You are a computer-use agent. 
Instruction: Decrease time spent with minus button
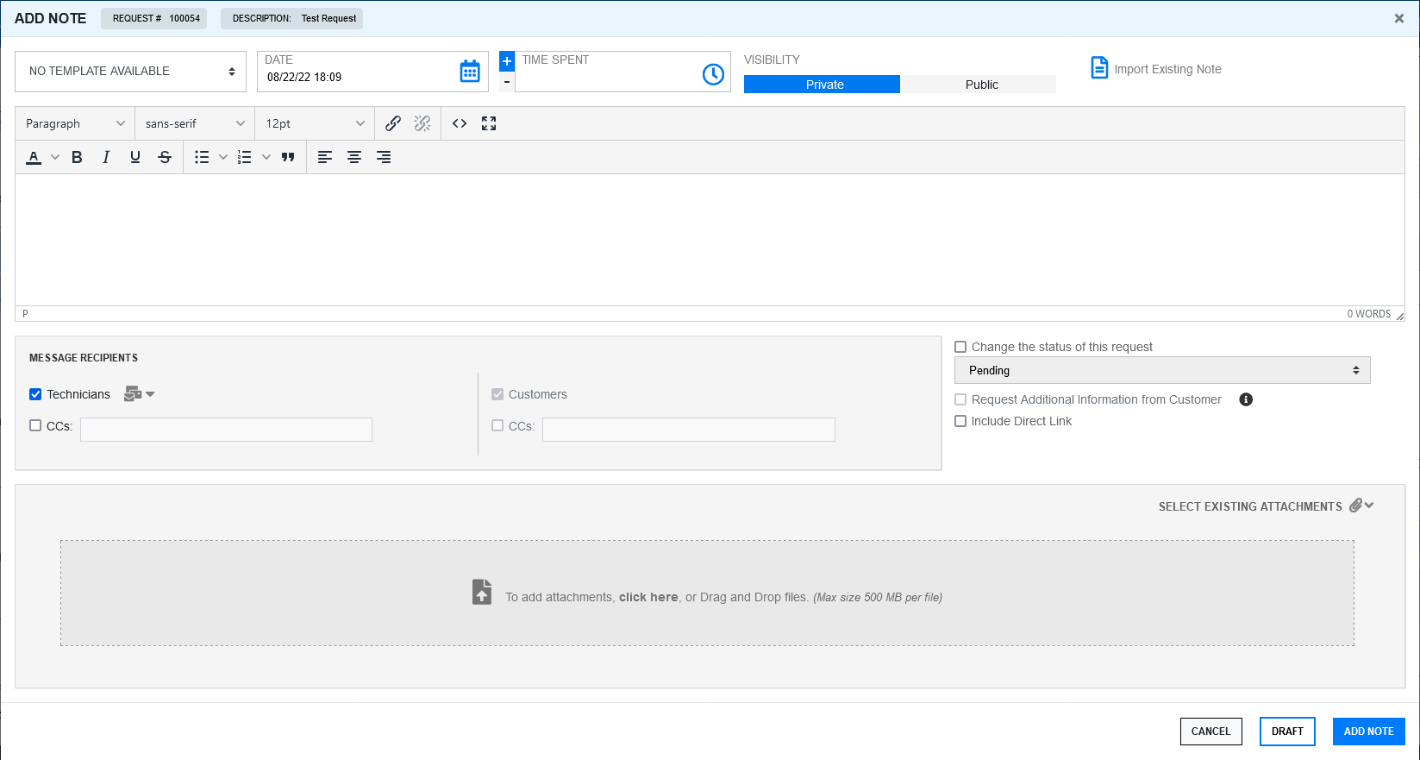507,82
